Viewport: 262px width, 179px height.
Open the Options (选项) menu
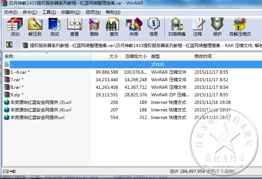93,12
